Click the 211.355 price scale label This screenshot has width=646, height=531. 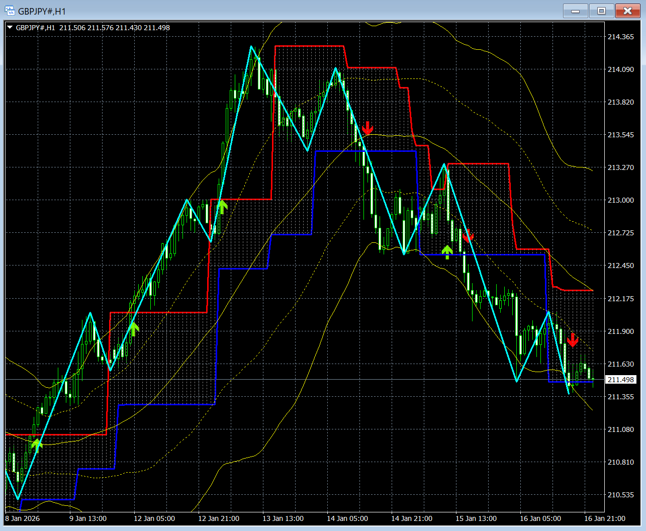point(621,397)
